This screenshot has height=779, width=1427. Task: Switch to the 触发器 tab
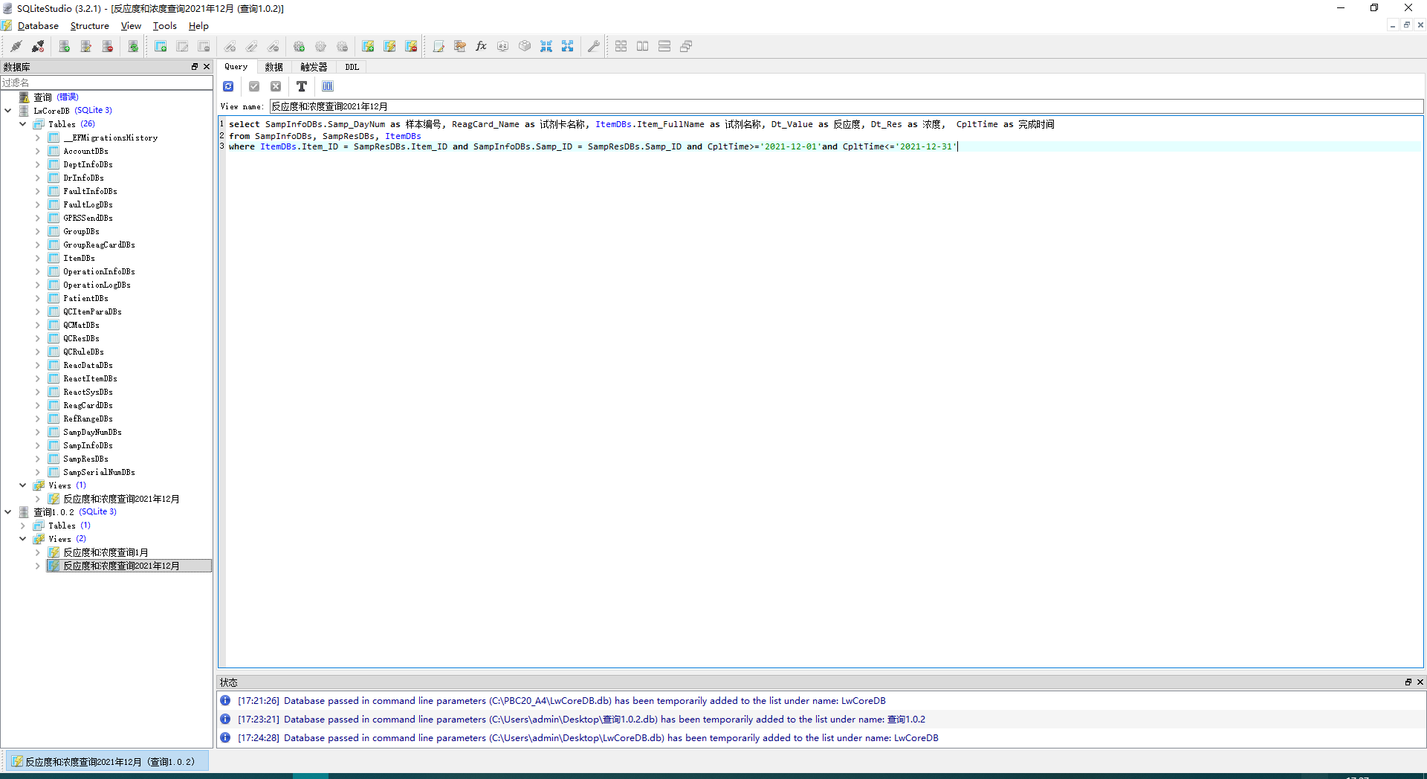(x=314, y=67)
